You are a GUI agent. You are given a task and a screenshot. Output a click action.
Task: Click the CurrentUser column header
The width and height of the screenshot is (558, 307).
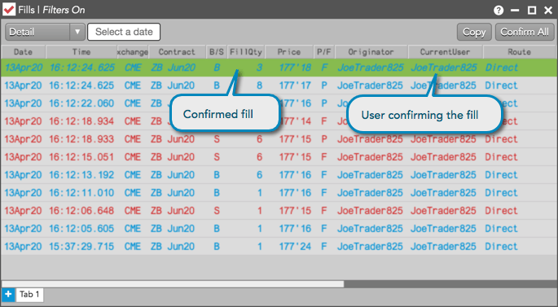[x=446, y=52]
